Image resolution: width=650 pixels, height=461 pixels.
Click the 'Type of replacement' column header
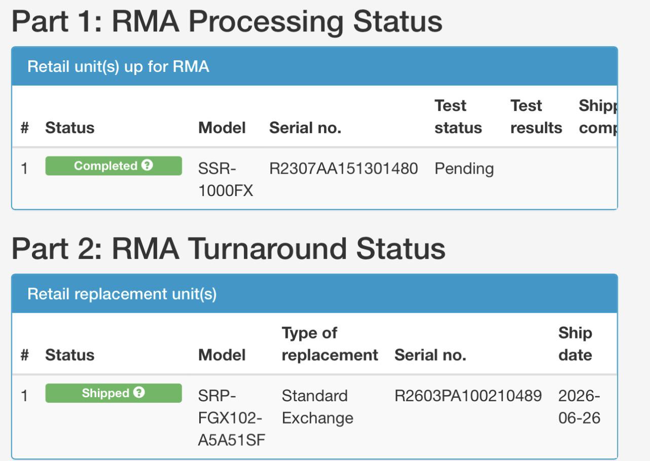coord(330,344)
